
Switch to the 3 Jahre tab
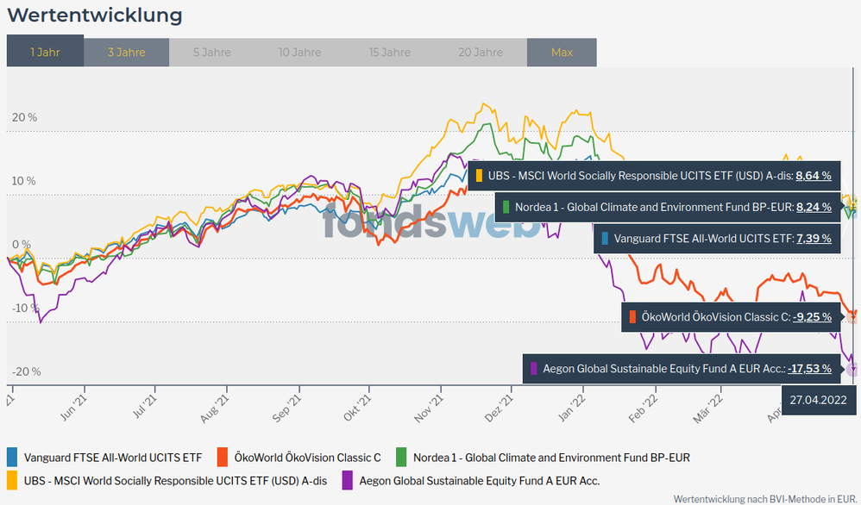tap(126, 52)
